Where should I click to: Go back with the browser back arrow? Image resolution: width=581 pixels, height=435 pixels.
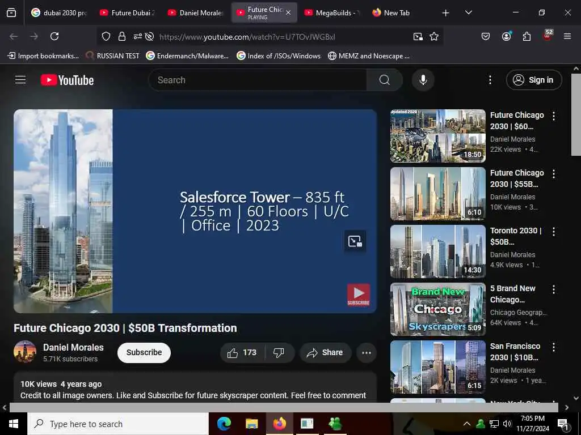point(14,36)
